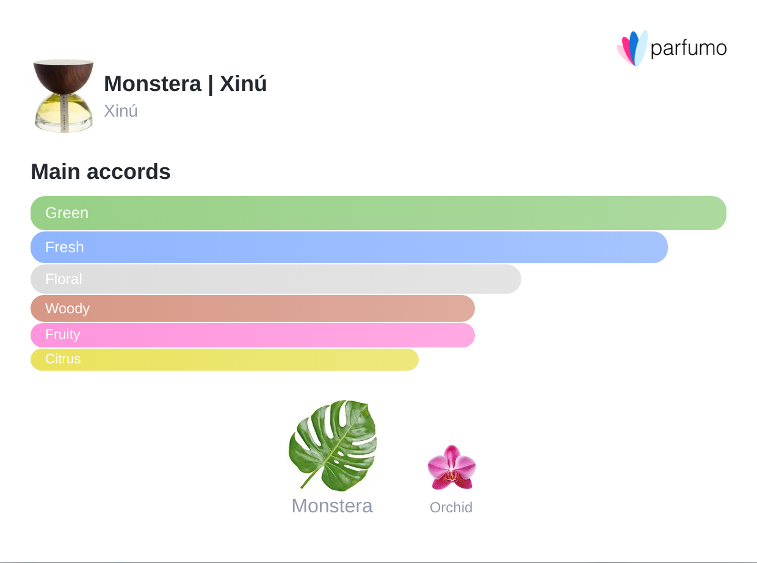
Task: Click the 'Fresh' text label
Action: tap(65, 247)
